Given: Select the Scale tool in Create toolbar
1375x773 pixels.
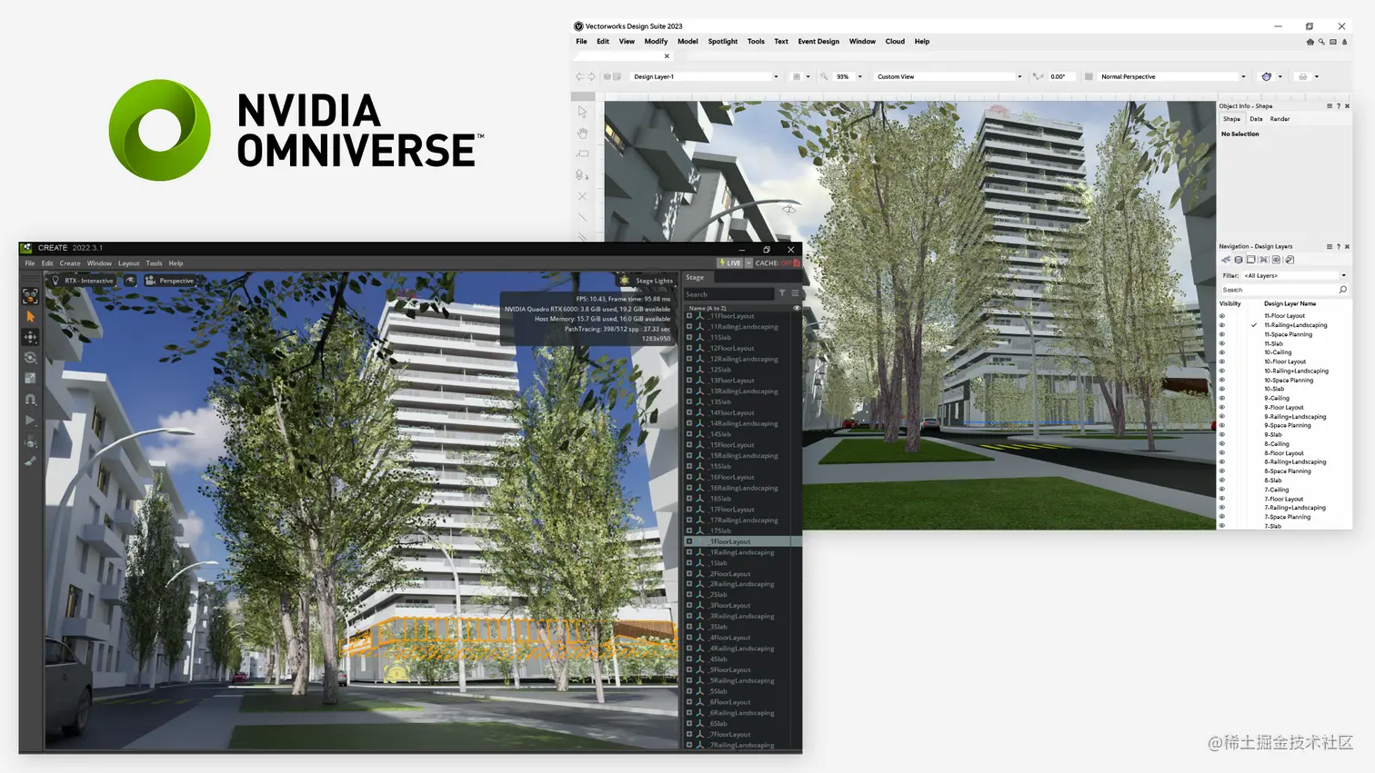Looking at the screenshot, I should point(30,379).
